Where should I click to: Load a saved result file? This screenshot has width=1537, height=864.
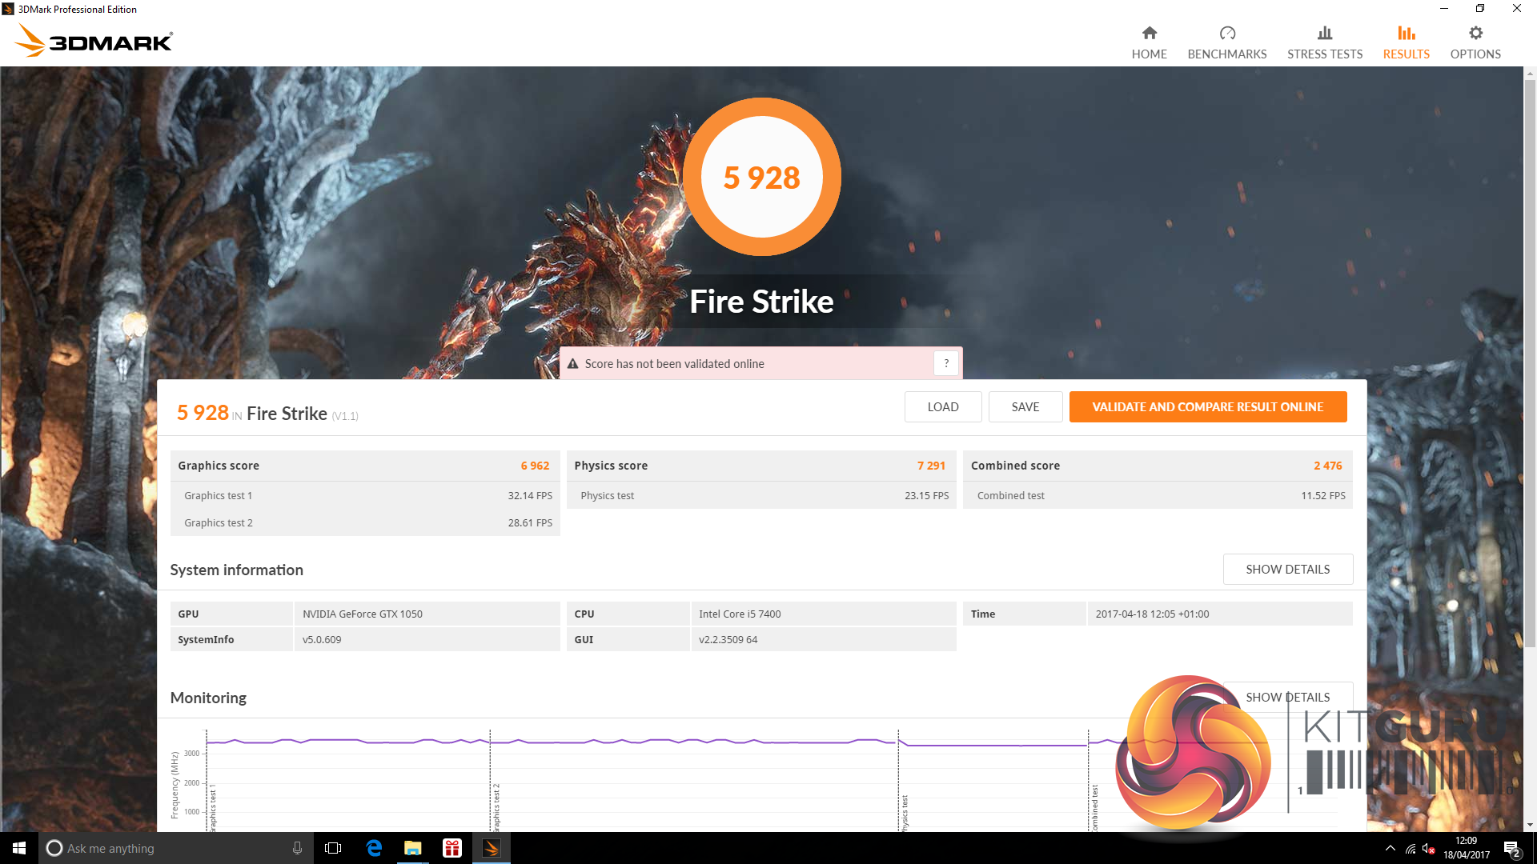coord(943,406)
